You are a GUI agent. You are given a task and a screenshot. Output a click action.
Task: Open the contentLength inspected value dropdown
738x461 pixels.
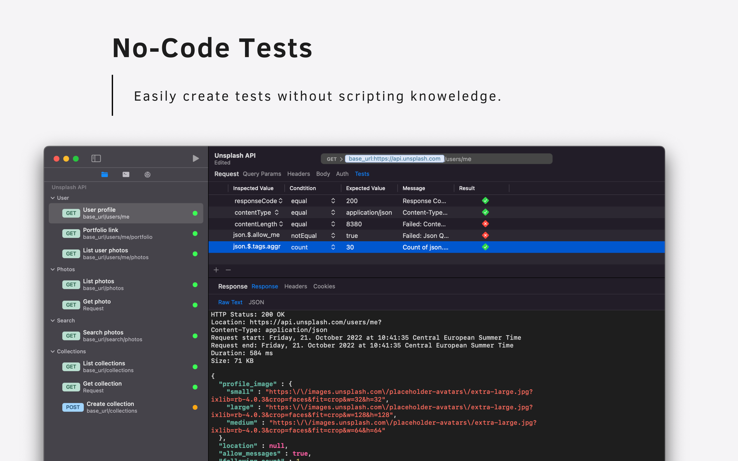281,224
